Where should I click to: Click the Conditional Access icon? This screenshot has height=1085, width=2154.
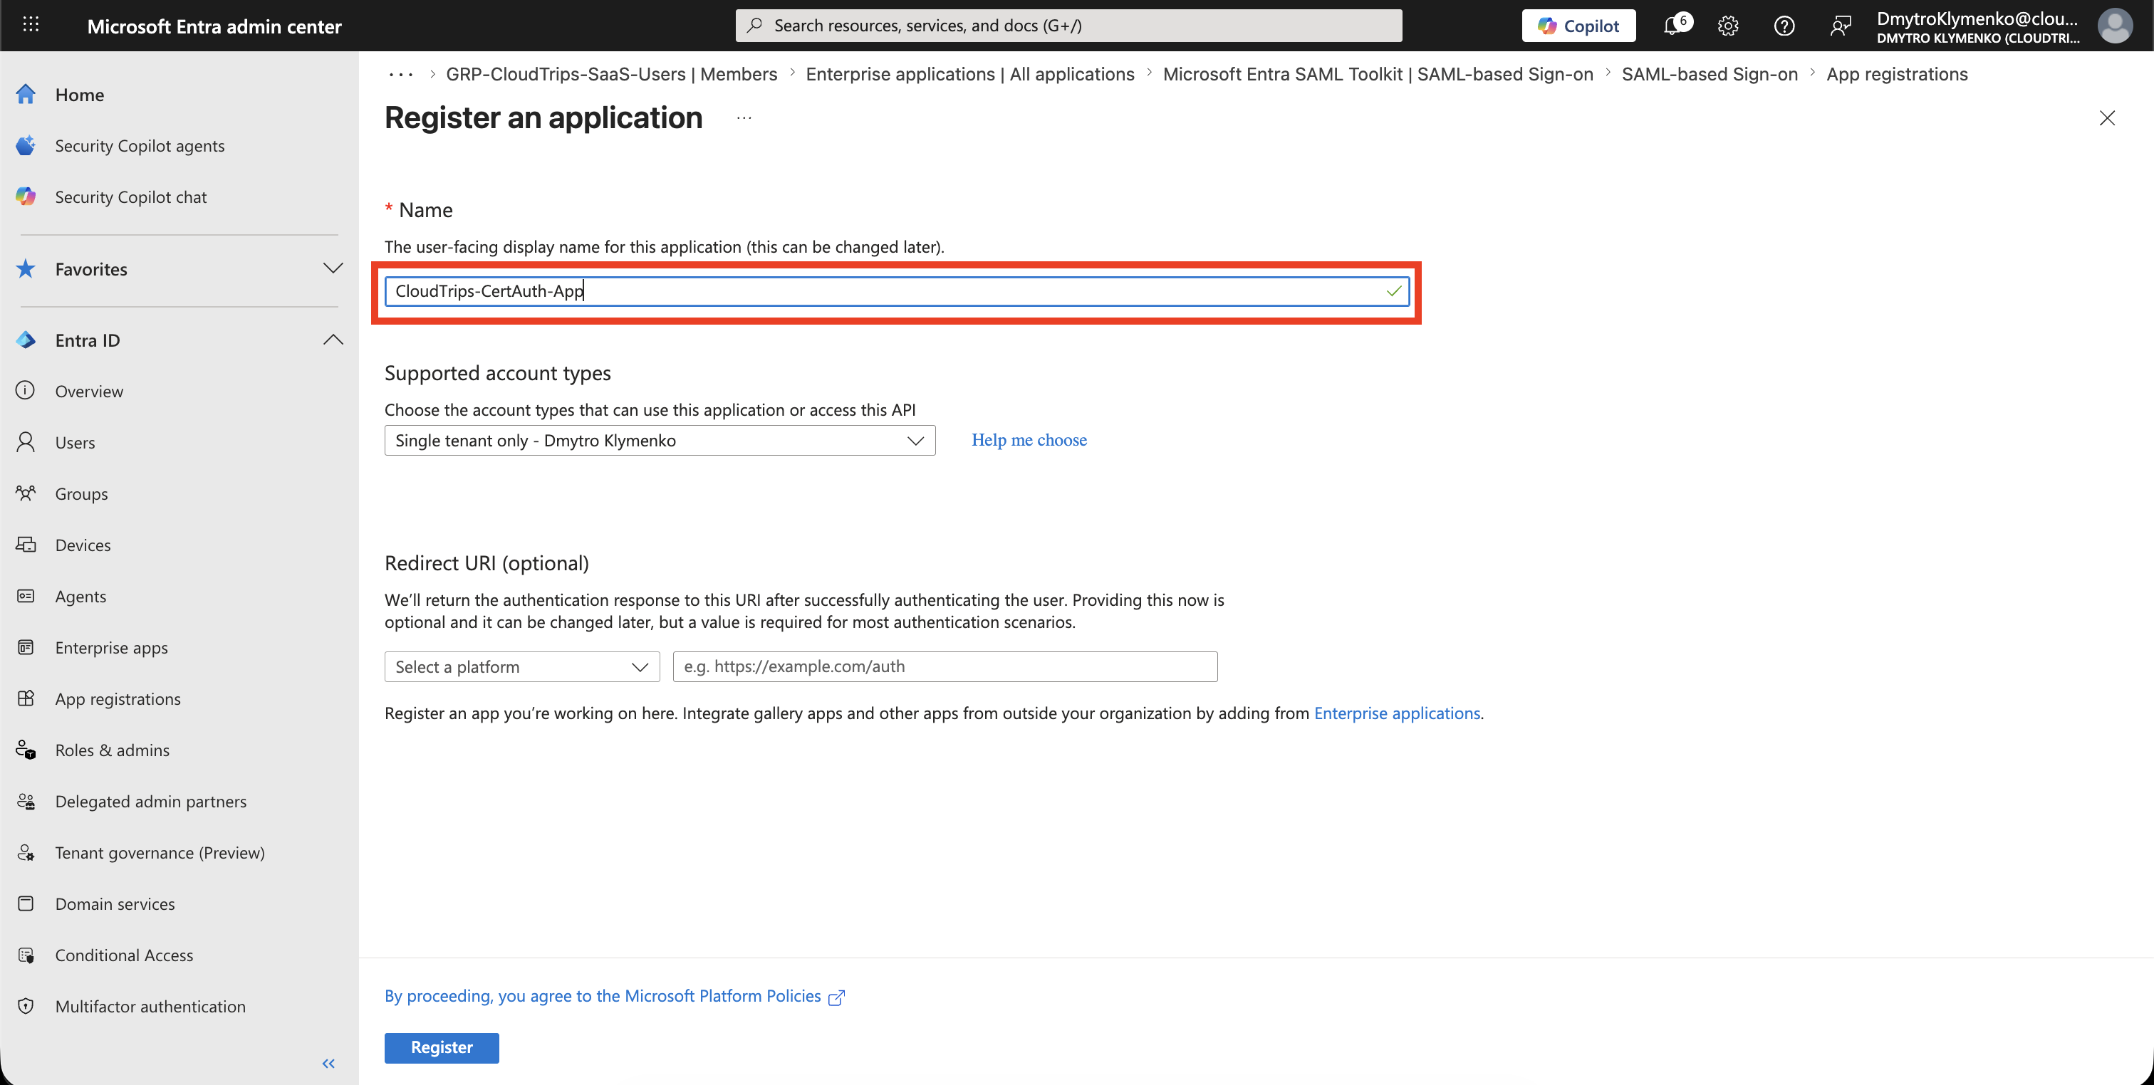(26, 955)
